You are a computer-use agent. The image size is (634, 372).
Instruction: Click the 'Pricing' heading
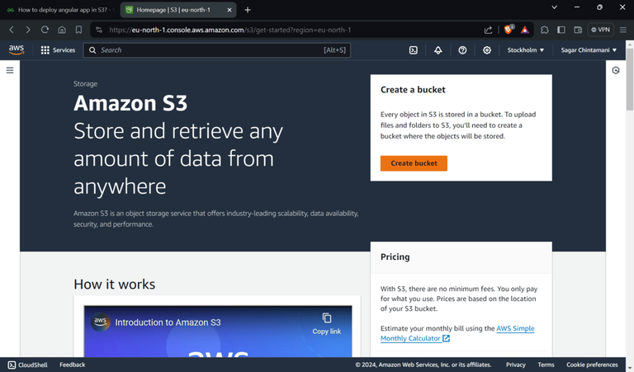point(395,257)
